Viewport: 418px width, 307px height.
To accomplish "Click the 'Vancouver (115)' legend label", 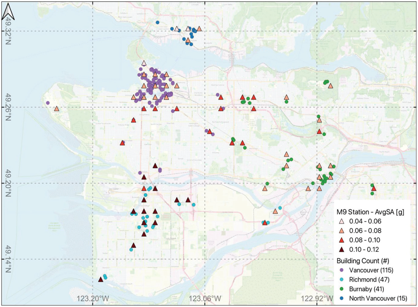I will coord(371,270).
